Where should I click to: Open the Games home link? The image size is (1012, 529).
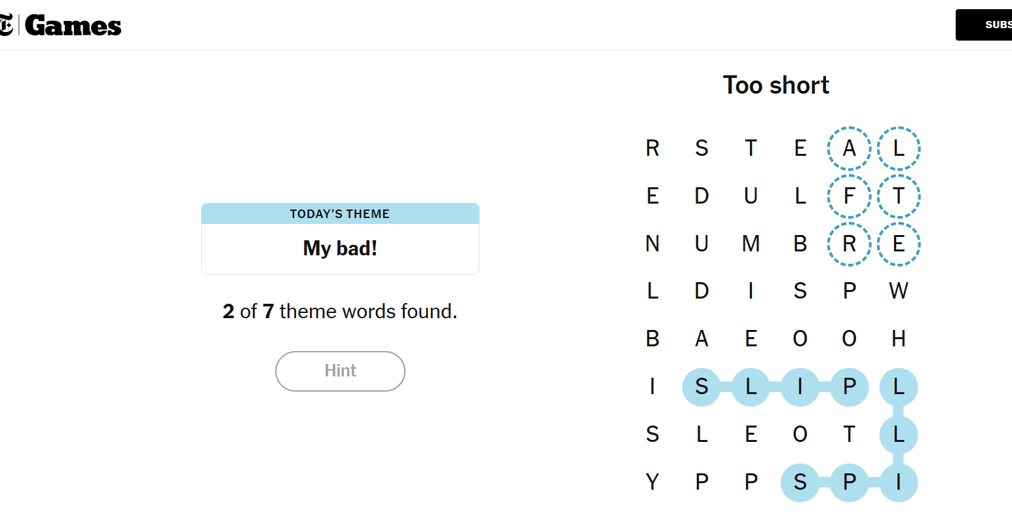click(x=73, y=26)
